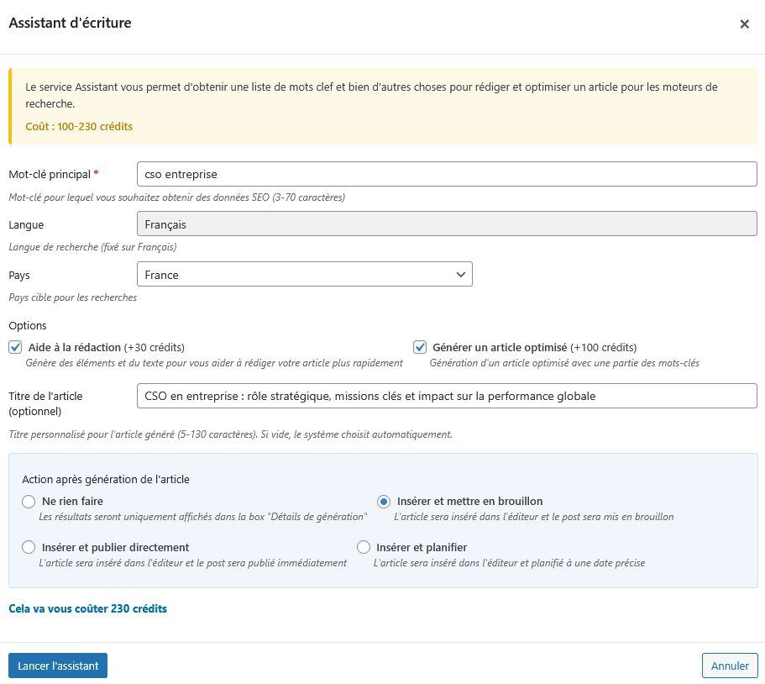Close the Assistant d'écriture dialog

744,24
